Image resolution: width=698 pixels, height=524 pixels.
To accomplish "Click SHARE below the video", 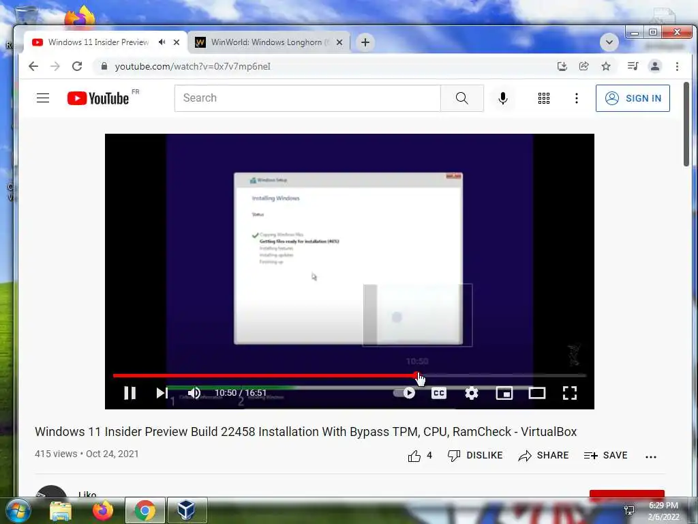I will pyautogui.click(x=543, y=455).
